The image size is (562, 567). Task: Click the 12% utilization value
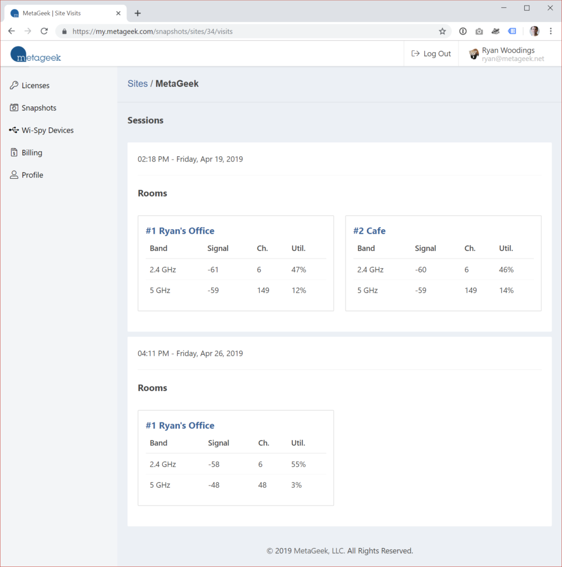[299, 290]
